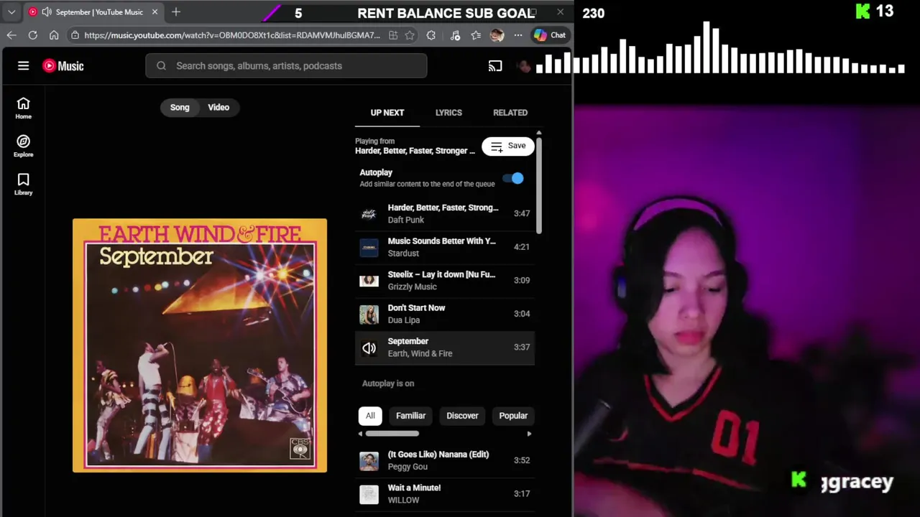
Task: Open split screen icon in address bar
Action: click(393, 35)
